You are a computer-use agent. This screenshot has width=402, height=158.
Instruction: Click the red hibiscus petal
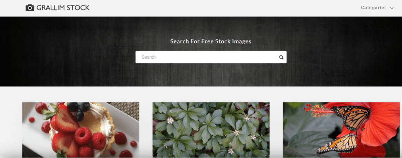click(380, 125)
